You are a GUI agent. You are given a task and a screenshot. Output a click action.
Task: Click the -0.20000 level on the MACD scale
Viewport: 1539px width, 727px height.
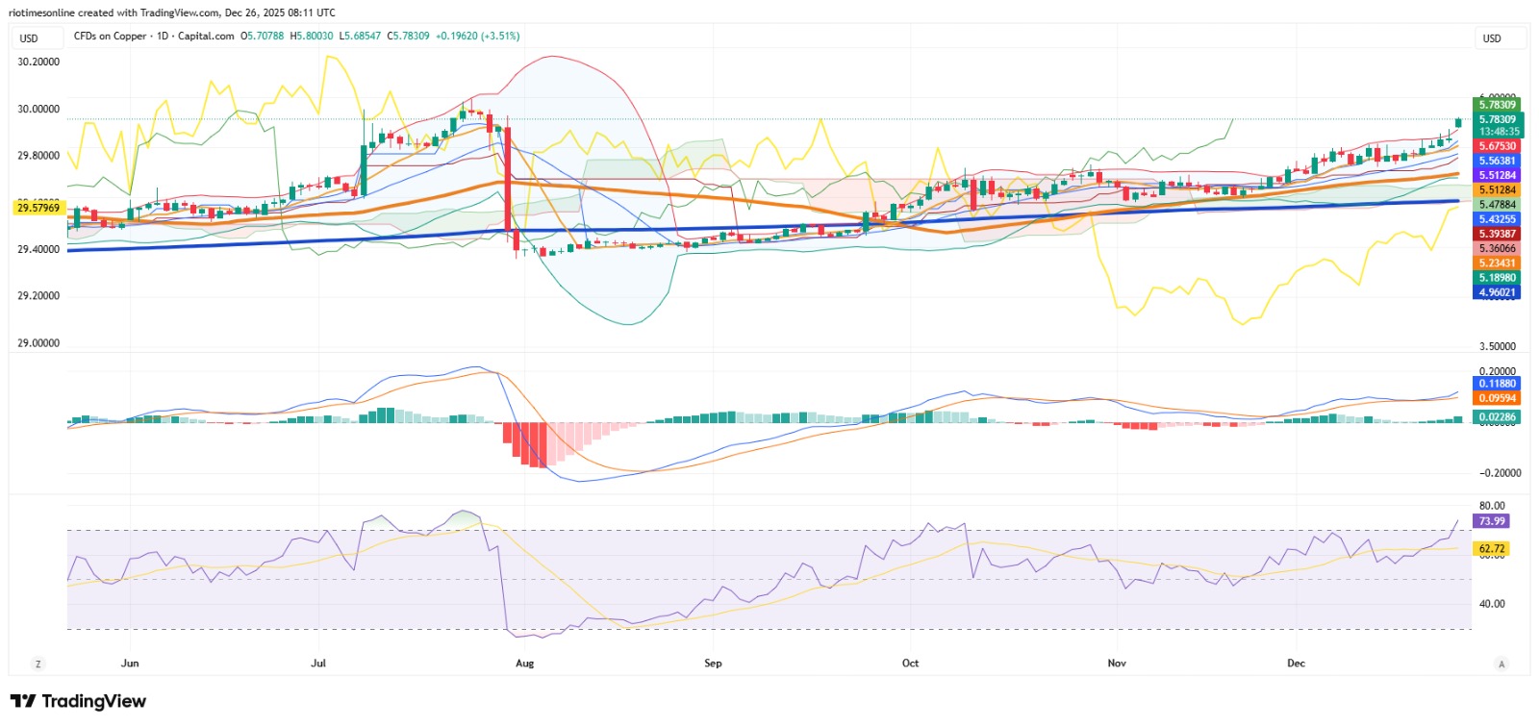pyautogui.click(x=1500, y=473)
